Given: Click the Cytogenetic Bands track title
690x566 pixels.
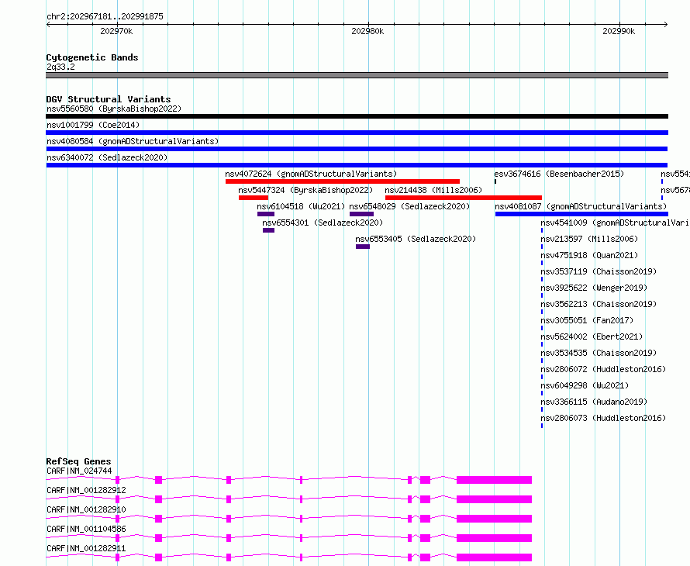Looking at the screenshot, I should (92, 57).
